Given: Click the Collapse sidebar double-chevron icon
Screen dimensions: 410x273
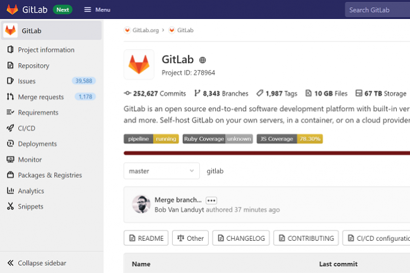Looking at the screenshot, I should [10, 263].
